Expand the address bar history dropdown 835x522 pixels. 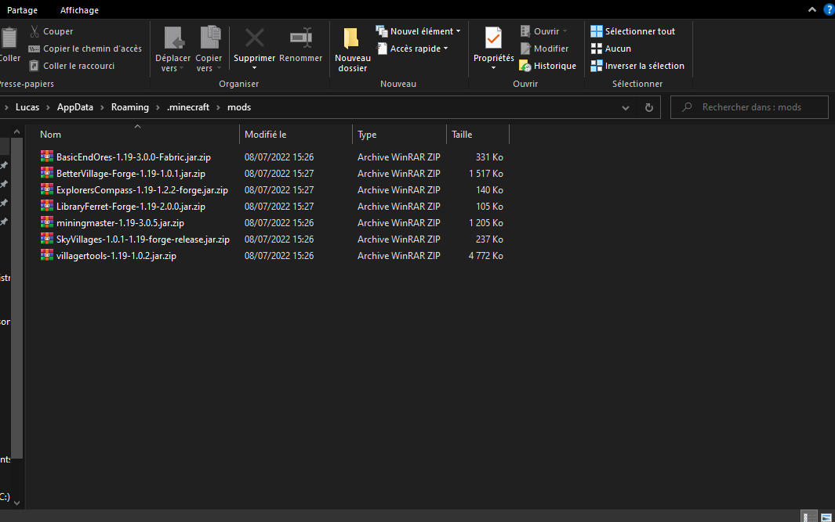pos(625,108)
